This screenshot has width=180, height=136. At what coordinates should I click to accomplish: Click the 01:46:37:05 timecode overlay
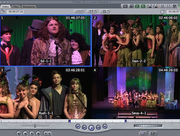click(75, 18)
